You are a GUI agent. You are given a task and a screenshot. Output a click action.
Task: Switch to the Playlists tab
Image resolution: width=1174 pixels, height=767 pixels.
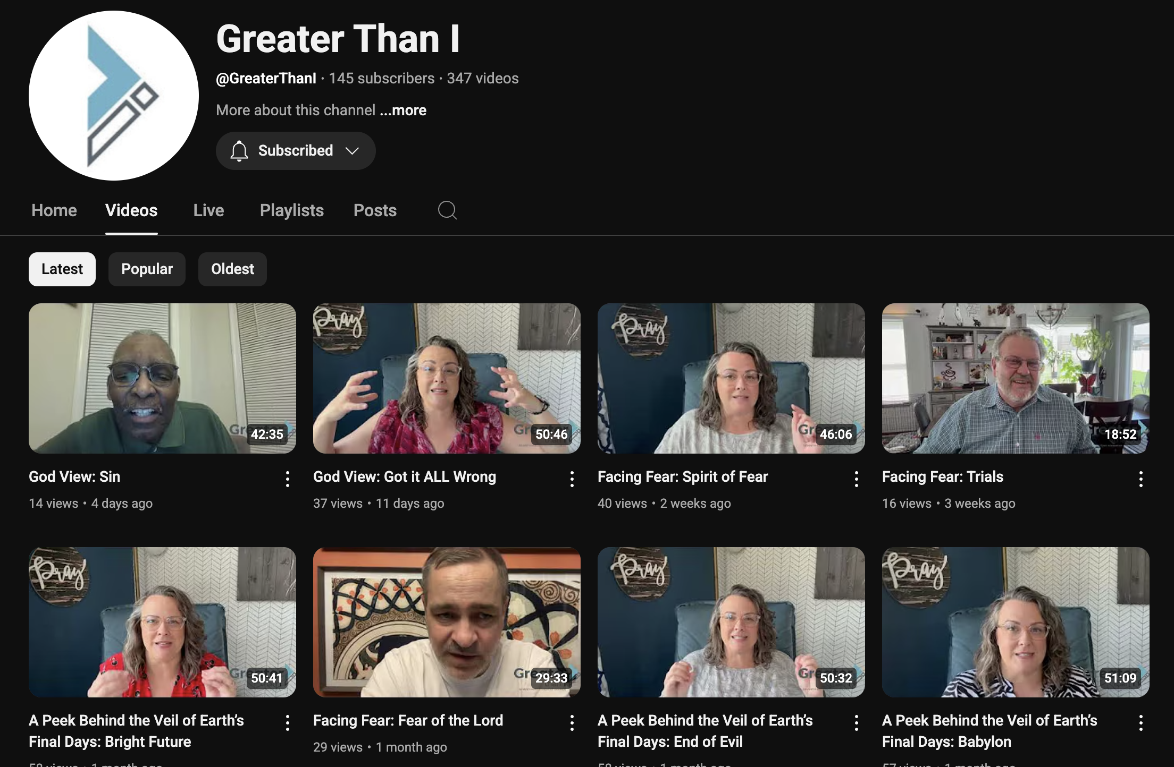tap(291, 210)
